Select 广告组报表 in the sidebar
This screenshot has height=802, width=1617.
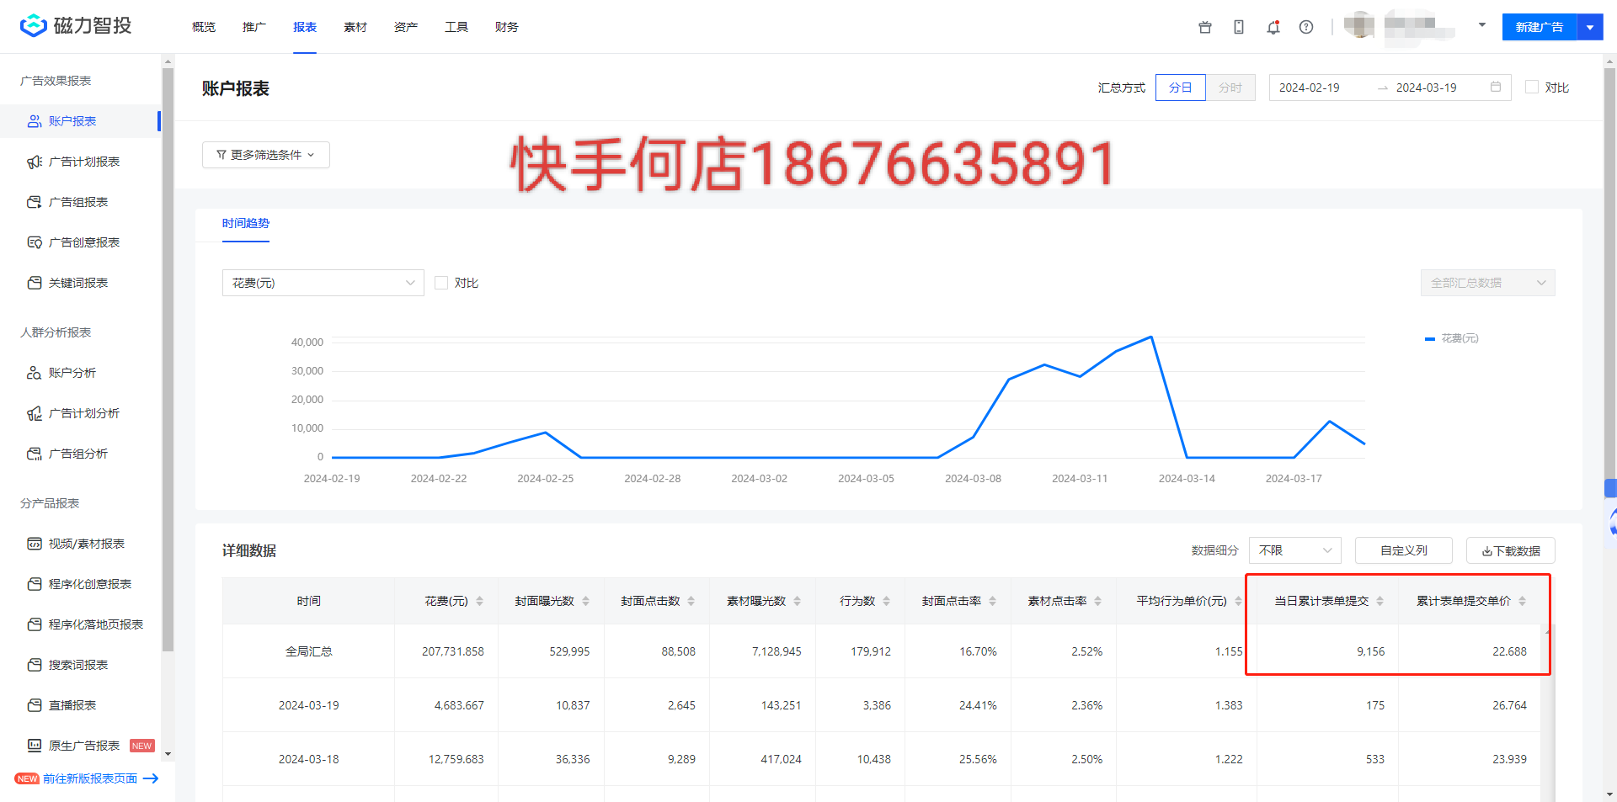[80, 202]
